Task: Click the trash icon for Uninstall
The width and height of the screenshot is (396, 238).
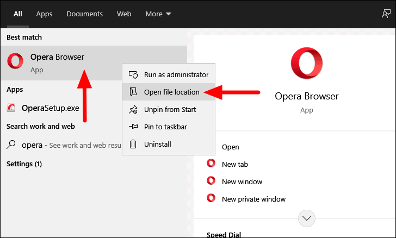Action: [x=133, y=144]
